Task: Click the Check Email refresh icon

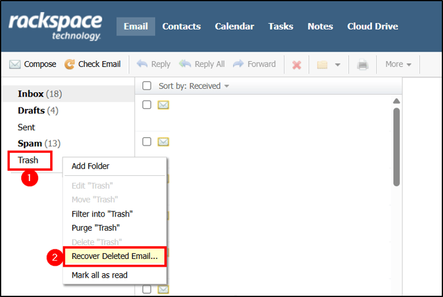Action: click(x=70, y=64)
